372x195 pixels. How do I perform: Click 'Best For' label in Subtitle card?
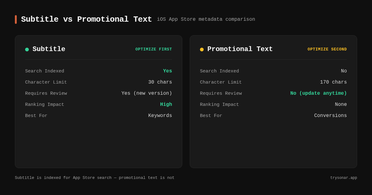(x=36, y=116)
